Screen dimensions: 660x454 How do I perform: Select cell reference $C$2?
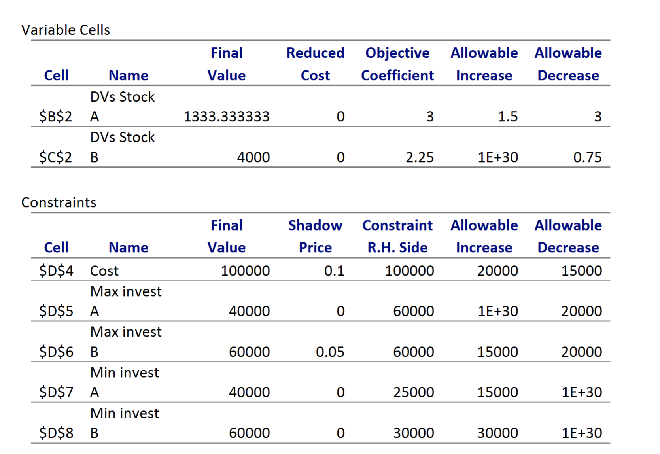56,157
